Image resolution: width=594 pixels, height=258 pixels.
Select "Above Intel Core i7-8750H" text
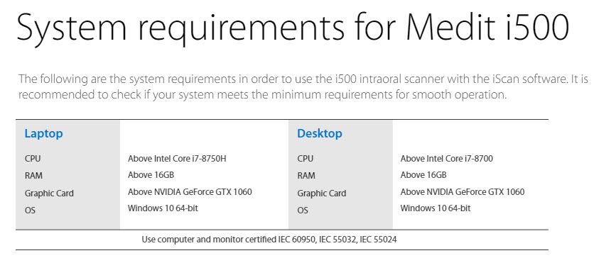point(177,158)
